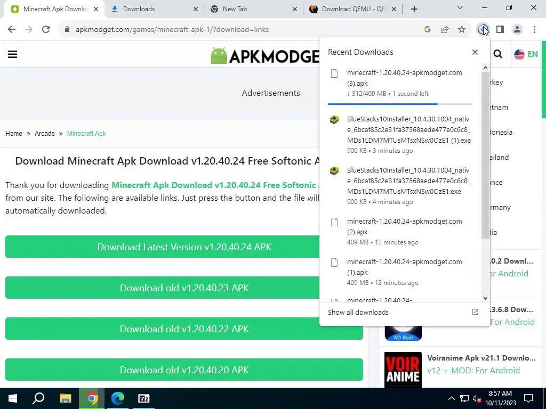Open Windows taskbar search
This screenshot has height=409, width=546.
[x=38, y=398]
